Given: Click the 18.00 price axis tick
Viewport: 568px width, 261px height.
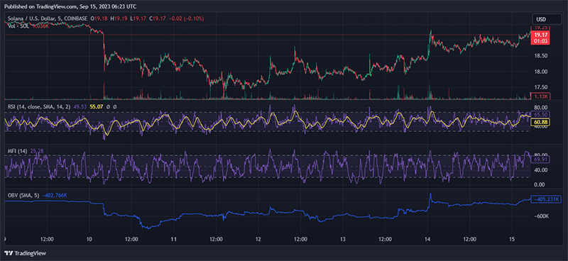Looking at the screenshot, I should click(x=540, y=72).
